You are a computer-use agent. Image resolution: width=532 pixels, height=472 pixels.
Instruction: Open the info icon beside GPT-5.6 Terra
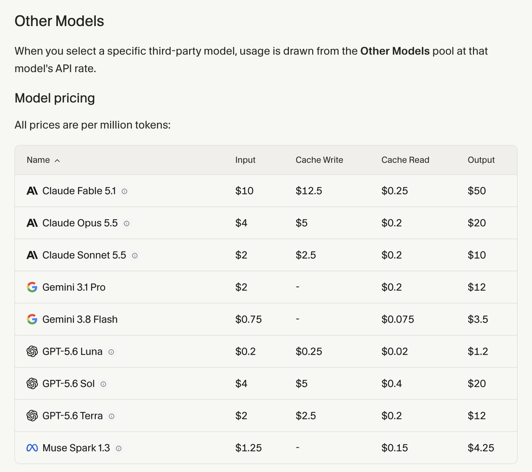click(111, 416)
